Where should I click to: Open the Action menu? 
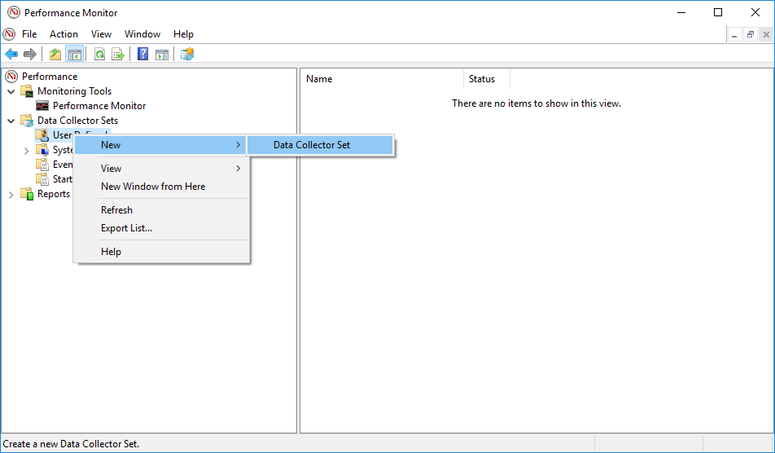point(63,34)
